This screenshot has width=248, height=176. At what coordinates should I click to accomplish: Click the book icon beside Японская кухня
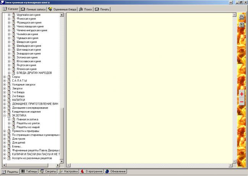pyautogui.click(x=13, y=69)
